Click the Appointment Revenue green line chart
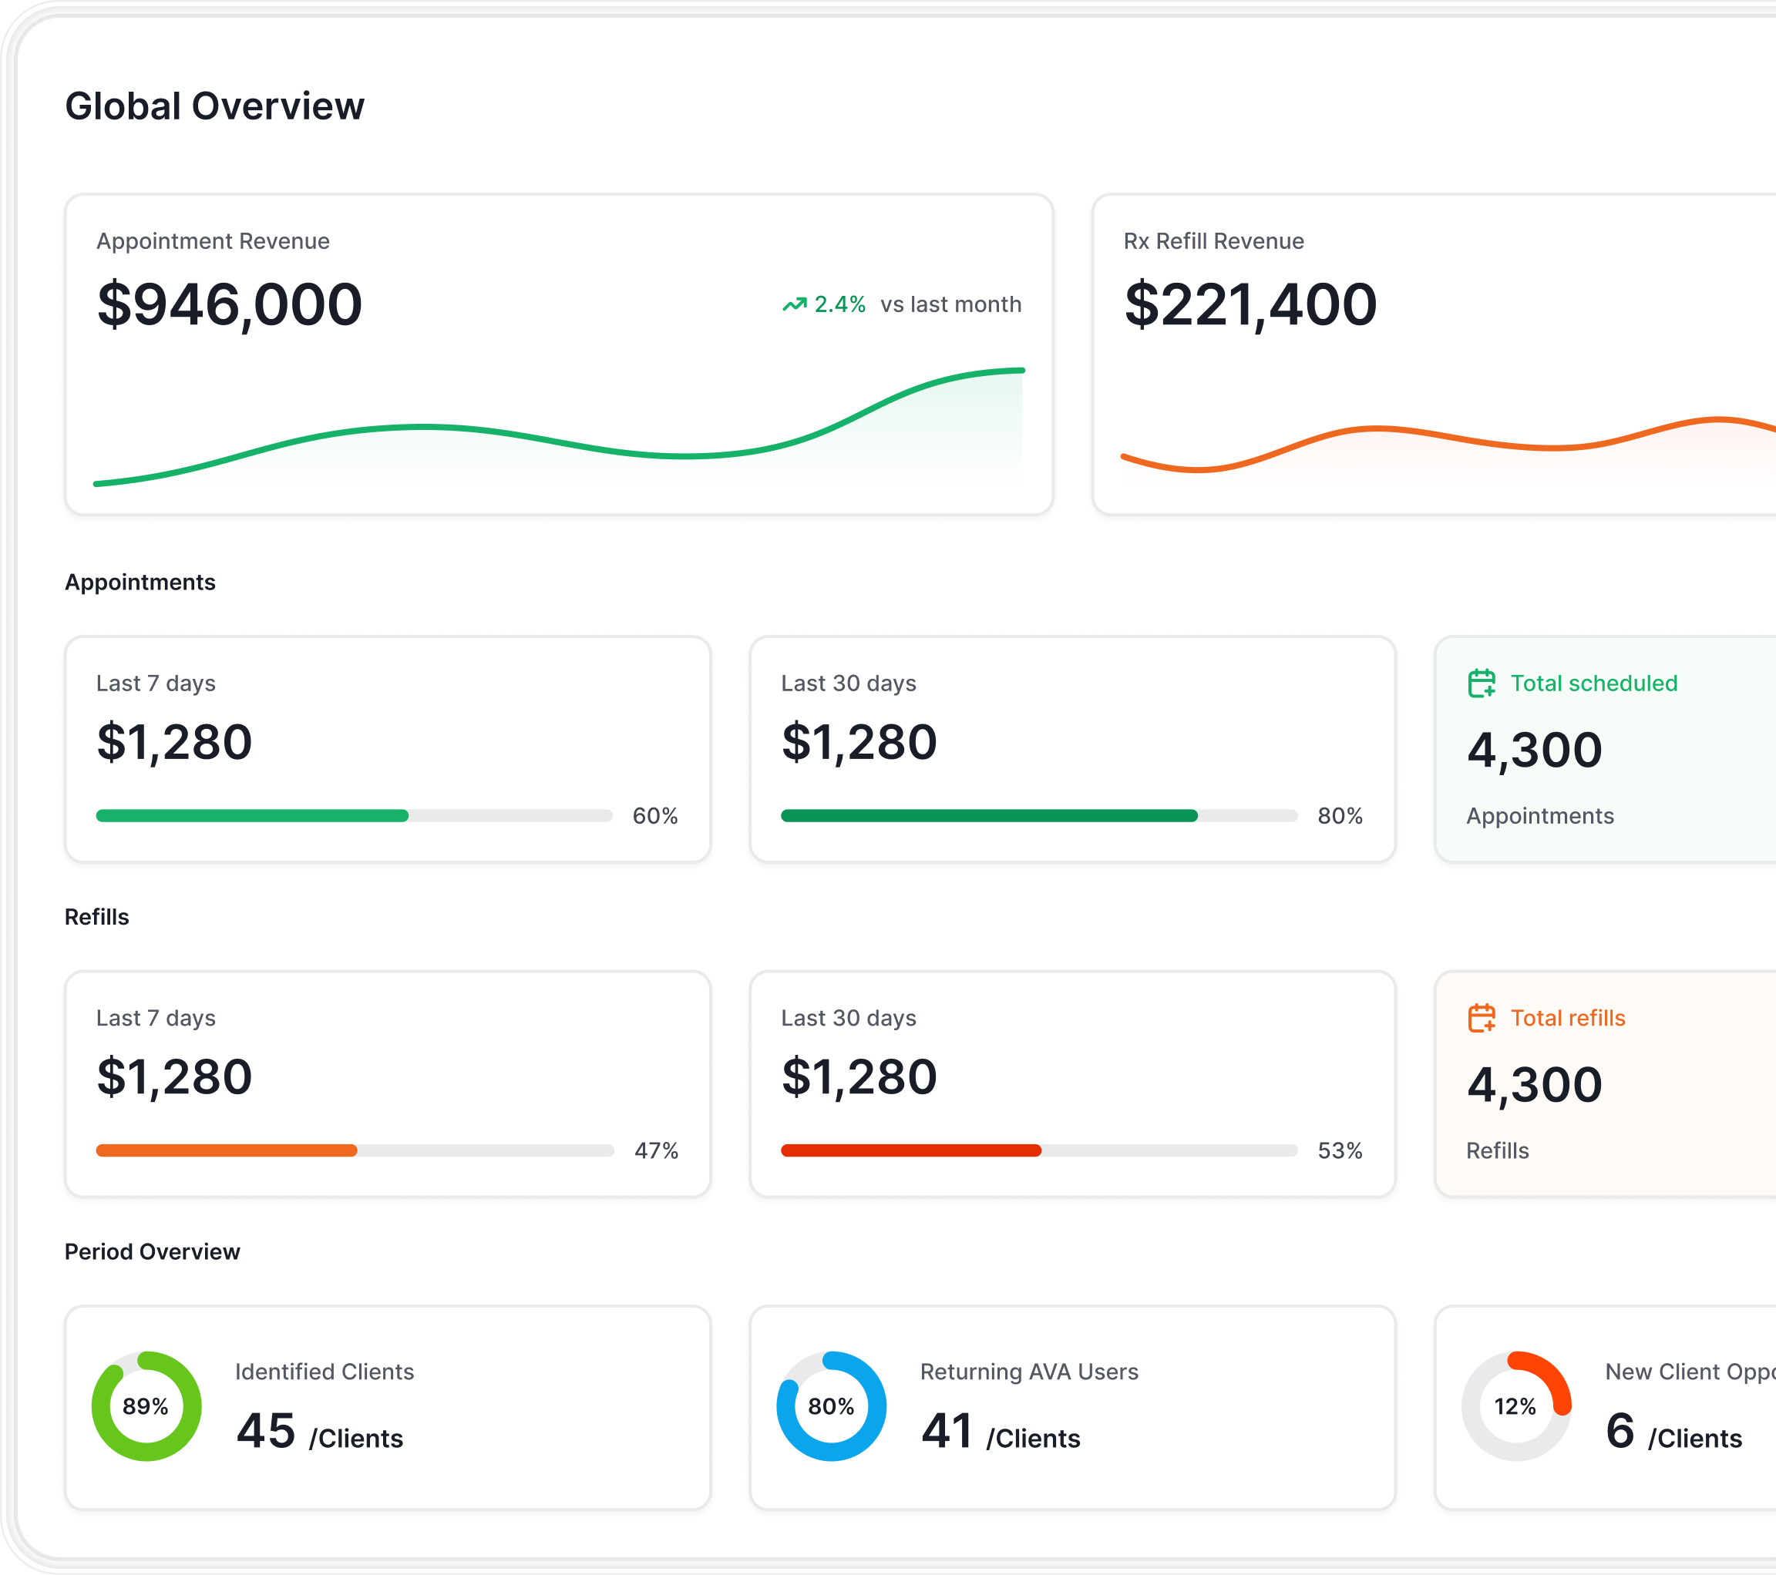Viewport: 1776px width, 1575px height. coord(560,427)
